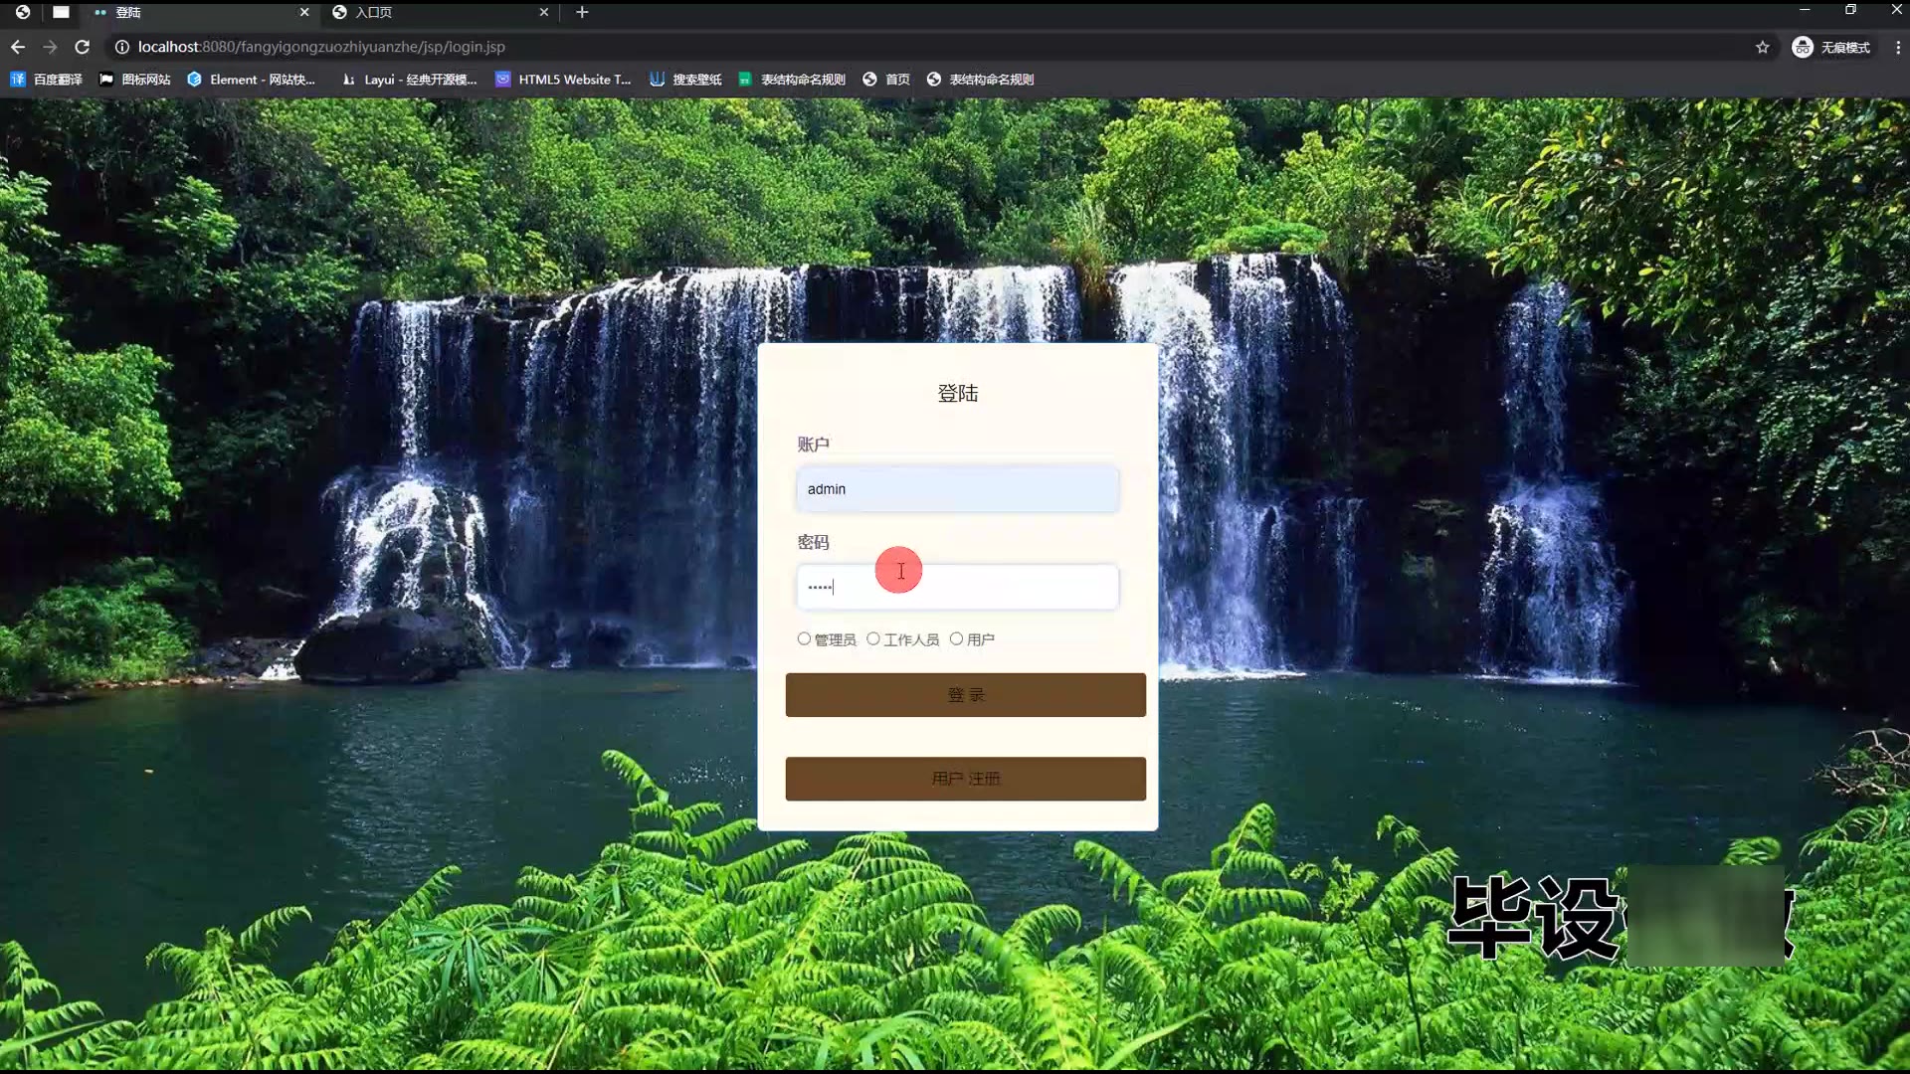Click the 用户注册 register button
Screen dimensions: 1910x1074
(965, 779)
